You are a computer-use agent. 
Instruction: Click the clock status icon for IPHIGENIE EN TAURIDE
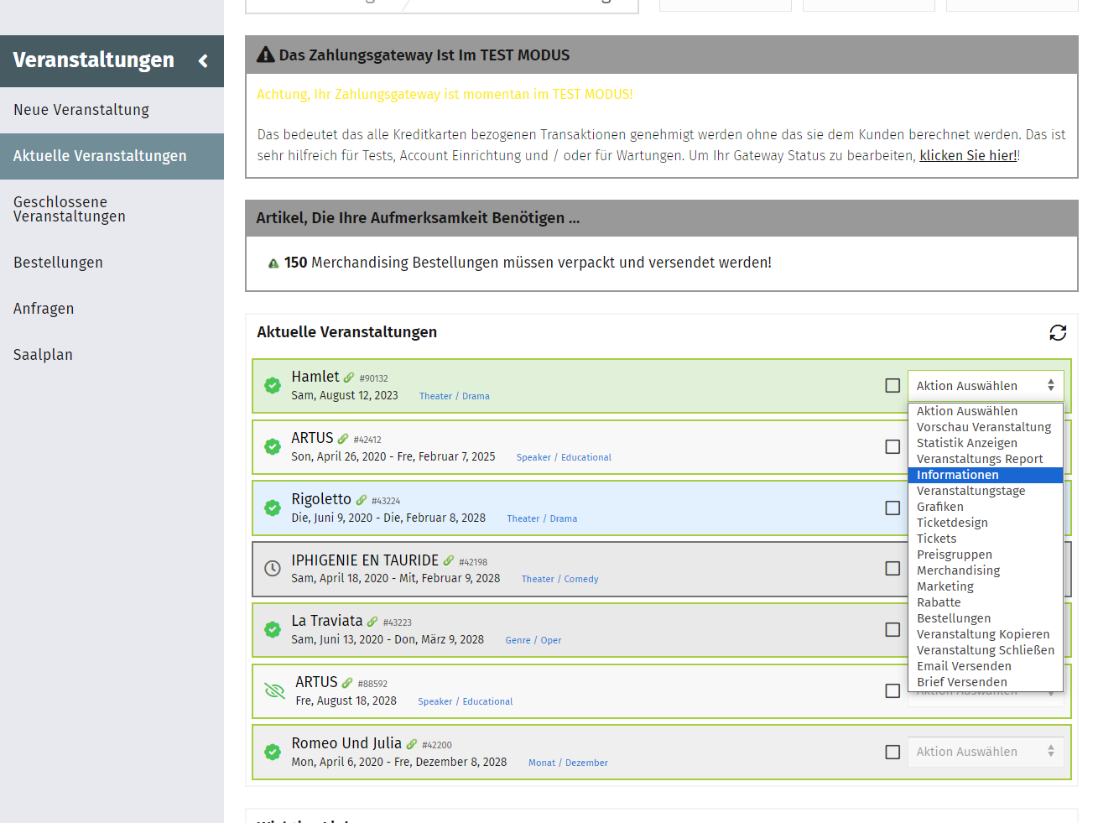pyautogui.click(x=273, y=569)
